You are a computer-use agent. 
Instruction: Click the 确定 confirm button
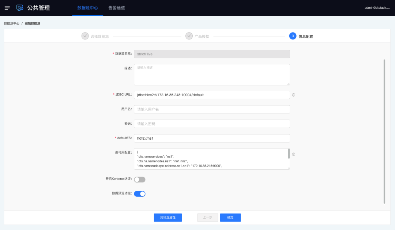(x=230, y=217)
